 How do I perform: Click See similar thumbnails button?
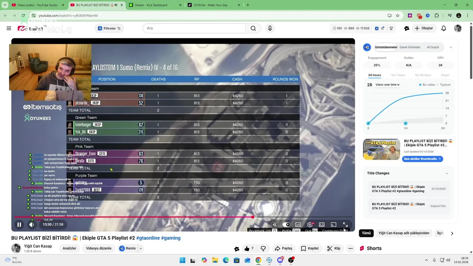click(422, 159)
